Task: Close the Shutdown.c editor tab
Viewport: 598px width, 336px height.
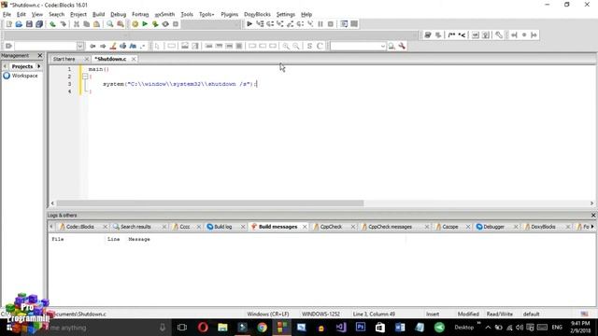Action: coord(134,59)
